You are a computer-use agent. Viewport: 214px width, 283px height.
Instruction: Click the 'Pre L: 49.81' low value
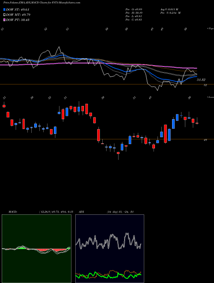click(134, 16)
